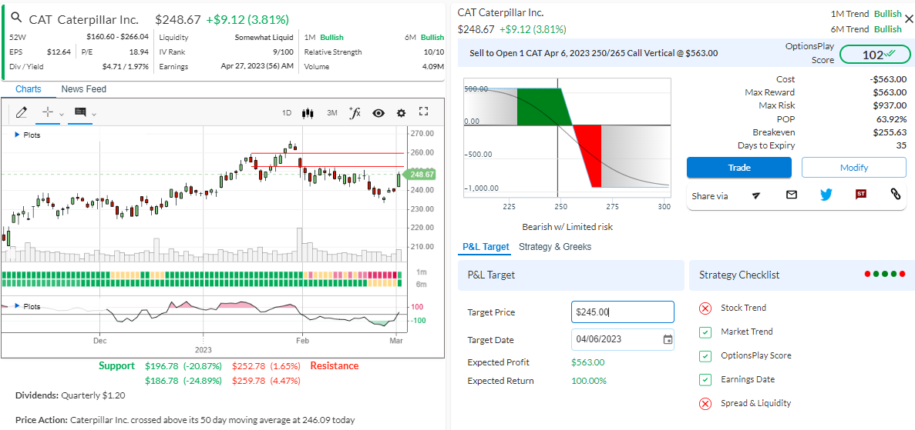
Task: Share via email envelope icon
Action: tap(792, 195)
